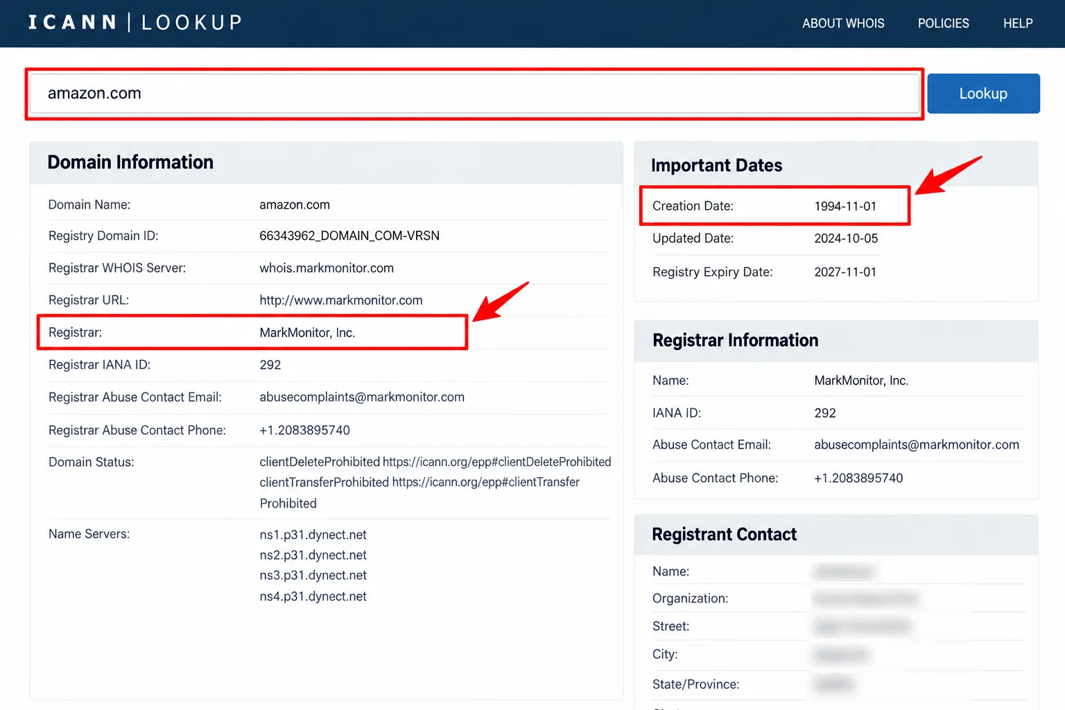Click name server ns2.p31.dynect.net
This screenshot has width=1065, height=710.
point(313,555)
